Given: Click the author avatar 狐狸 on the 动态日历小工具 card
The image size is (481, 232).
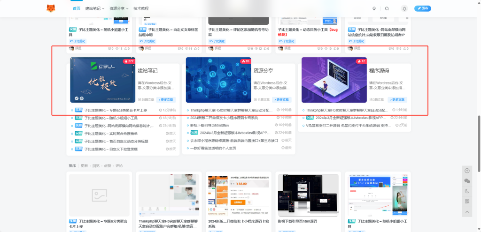Looking at the screenshot, I should 280,48.
